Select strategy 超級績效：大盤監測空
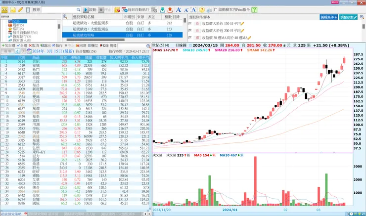The height and width of the screenshot is (216, 366). point(122,29)
